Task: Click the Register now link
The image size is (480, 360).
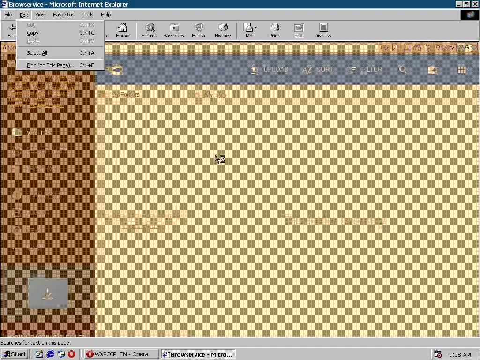Action: click(46, 105)
